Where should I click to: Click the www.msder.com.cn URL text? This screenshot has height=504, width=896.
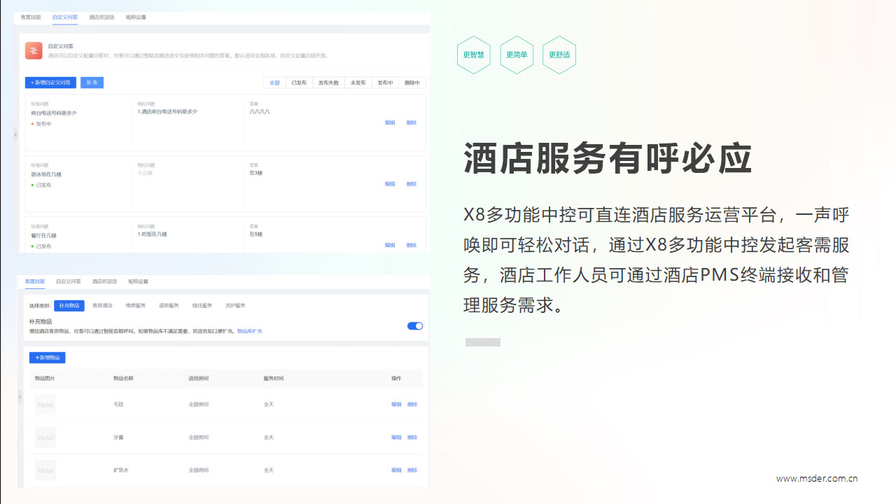click(817, 479)
